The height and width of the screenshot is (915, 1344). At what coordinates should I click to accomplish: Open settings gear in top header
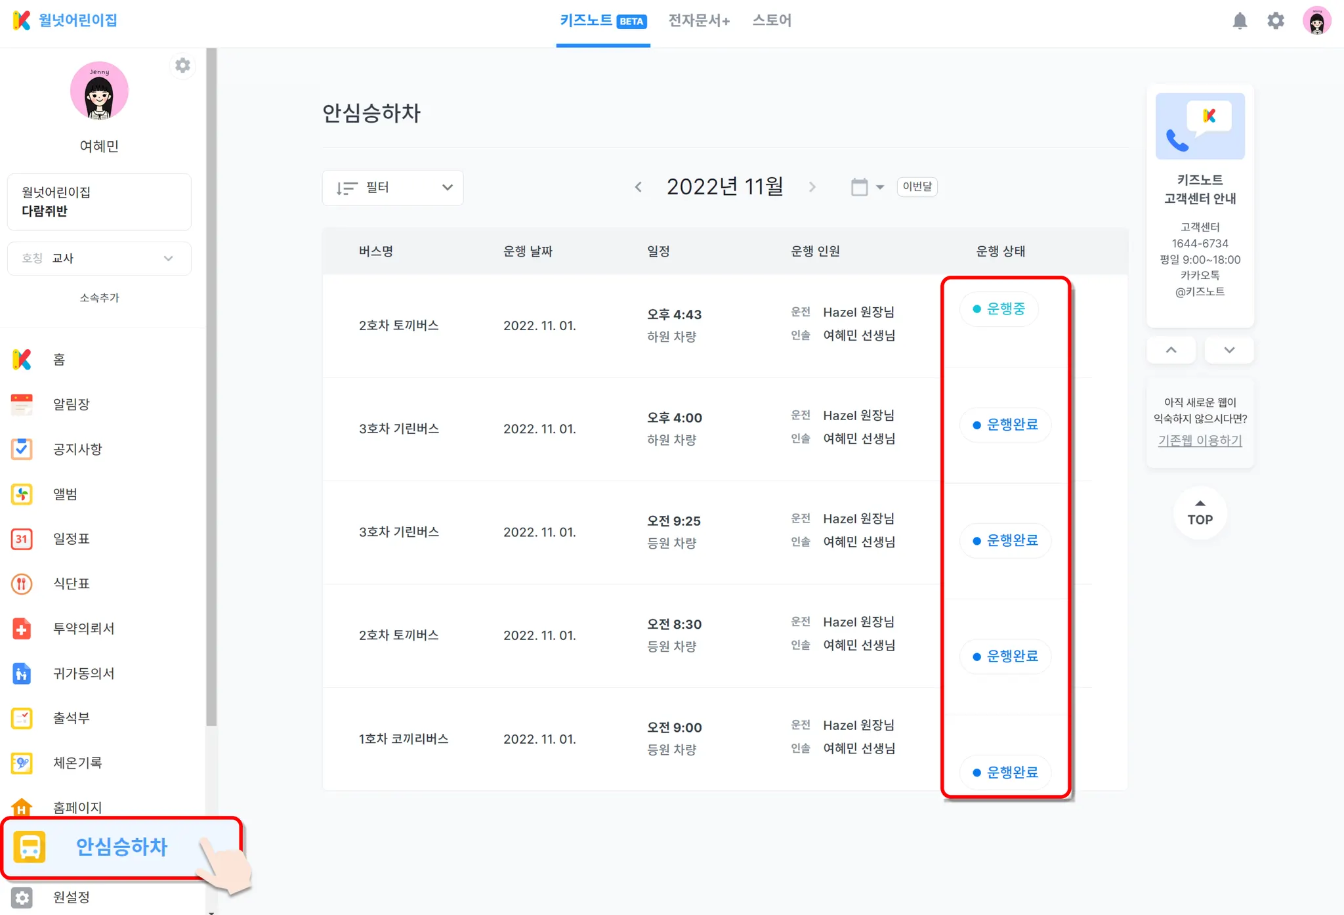tap(1275, 21)
